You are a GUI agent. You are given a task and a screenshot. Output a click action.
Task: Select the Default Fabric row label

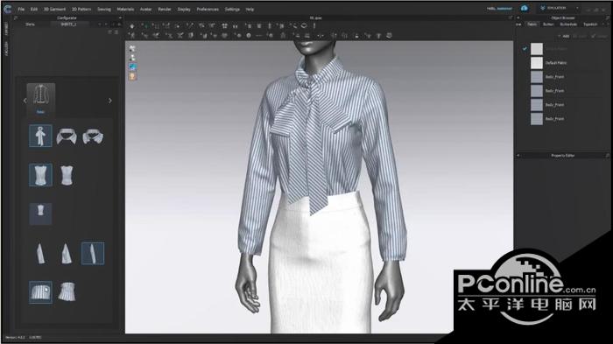pos(556,62)
